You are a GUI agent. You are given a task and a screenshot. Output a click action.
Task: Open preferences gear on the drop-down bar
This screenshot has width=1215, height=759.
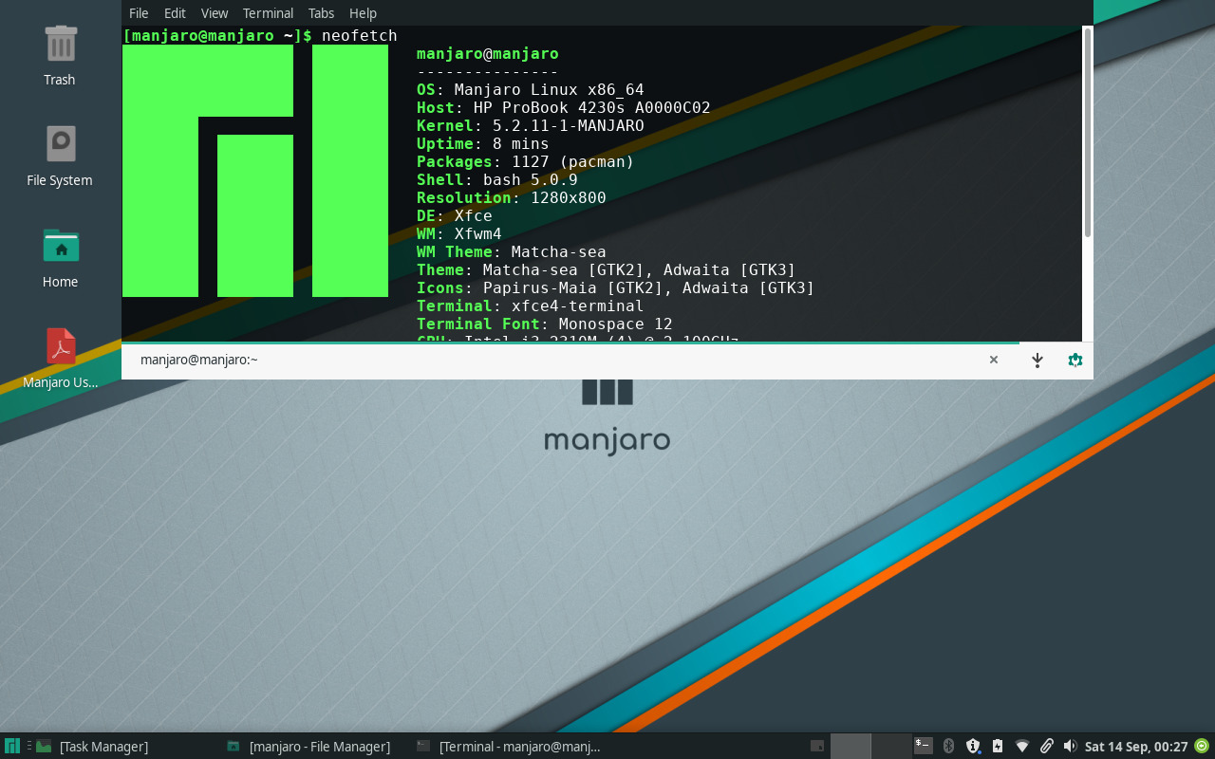[x=1075, y=361]
